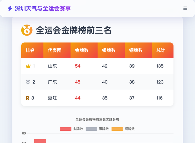Click the silver medal icon for rank 2
195x143 pixels.
[x=28, y=82]
